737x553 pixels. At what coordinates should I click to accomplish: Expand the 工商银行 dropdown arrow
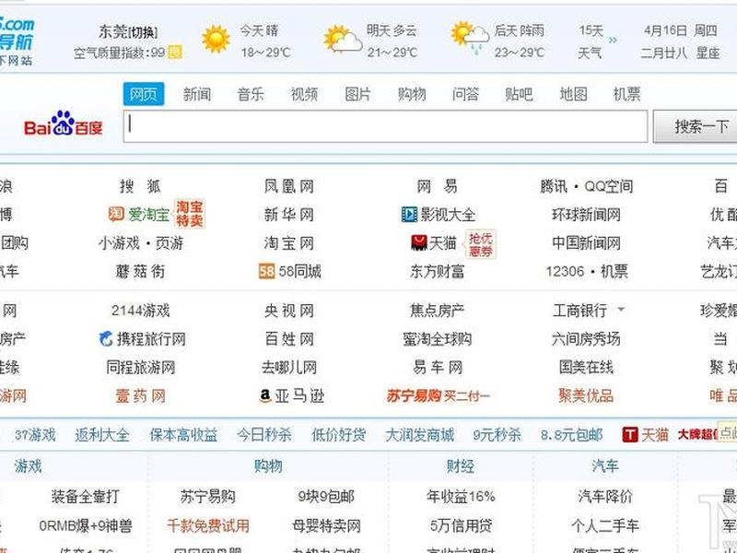pyautogui.click(x=621, y=310)
